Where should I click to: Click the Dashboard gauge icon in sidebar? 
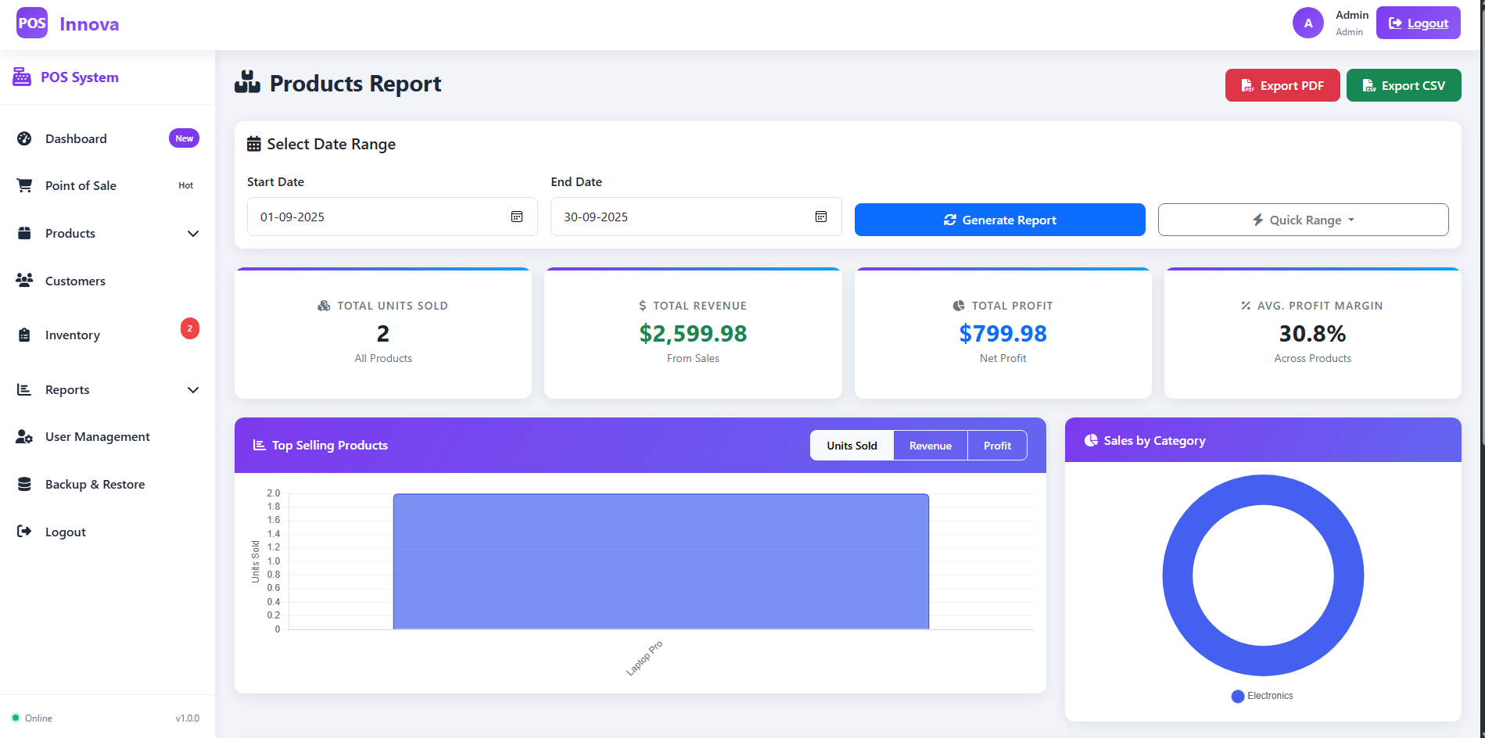(24, 138)
